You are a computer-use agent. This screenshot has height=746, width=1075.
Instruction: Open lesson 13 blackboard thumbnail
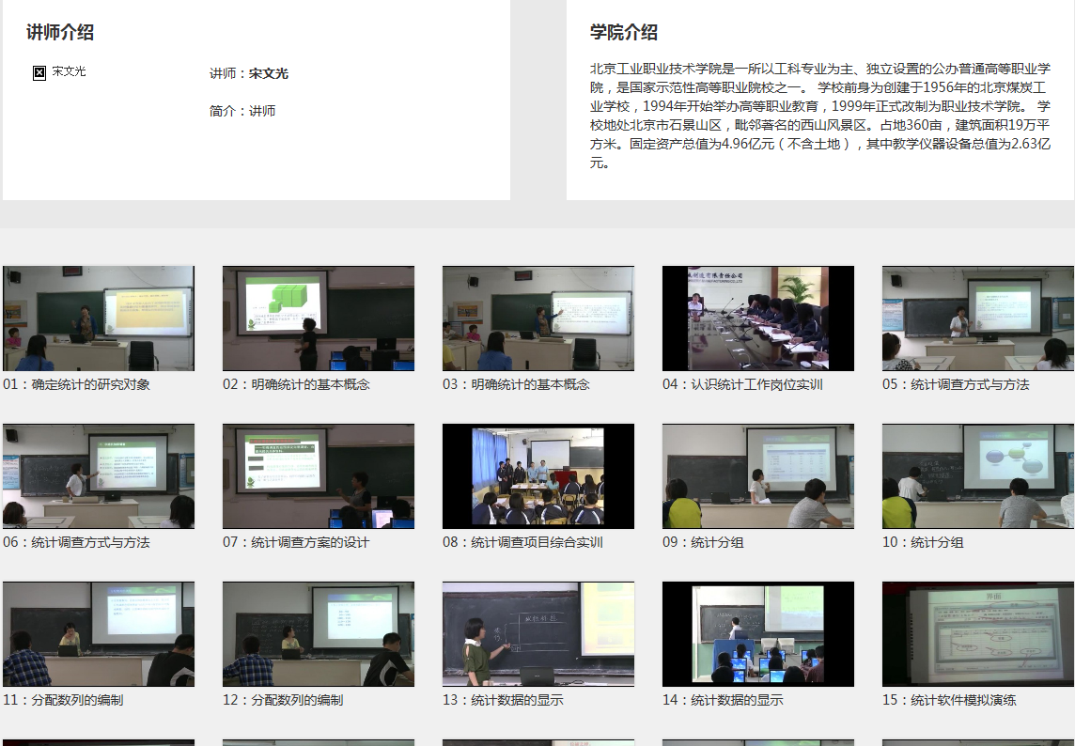(x=538, y=633)
